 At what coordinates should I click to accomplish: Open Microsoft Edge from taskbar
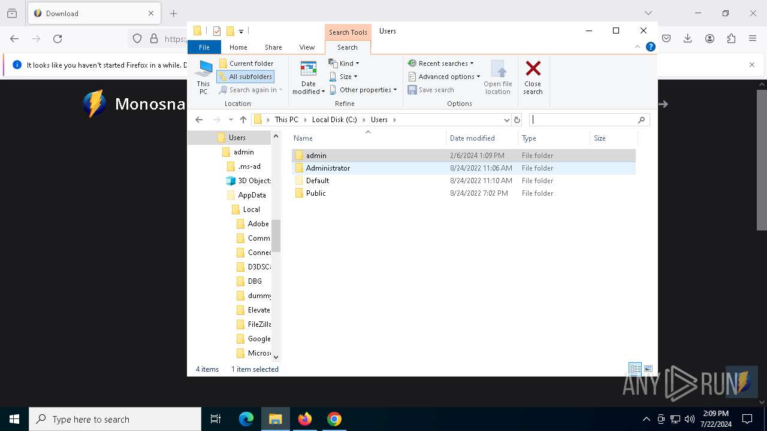pyautogui.click(x=246, y=419)
